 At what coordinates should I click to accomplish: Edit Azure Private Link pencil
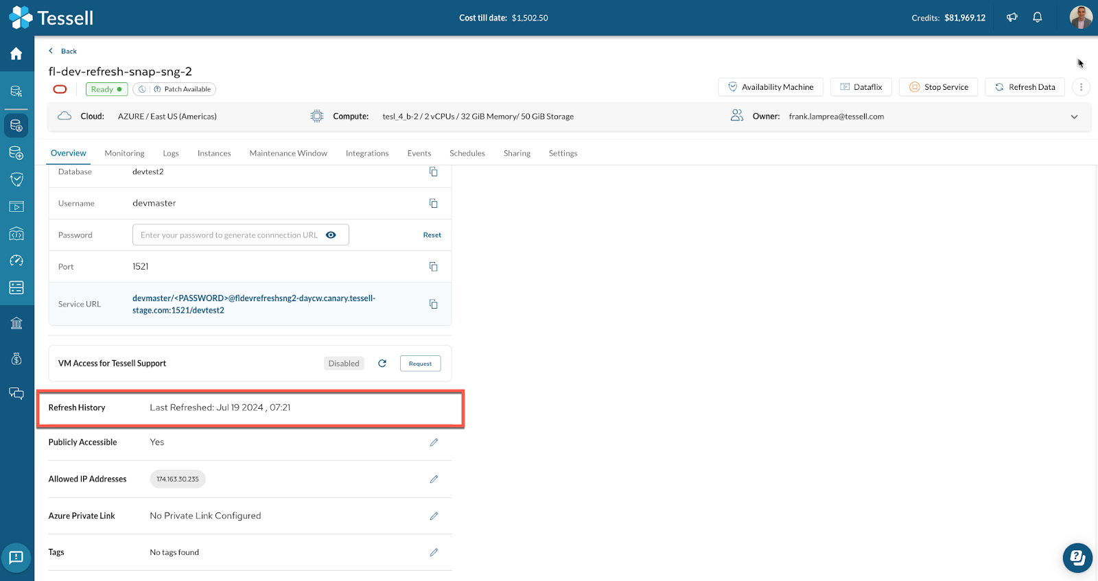click(x=434, y=516)
